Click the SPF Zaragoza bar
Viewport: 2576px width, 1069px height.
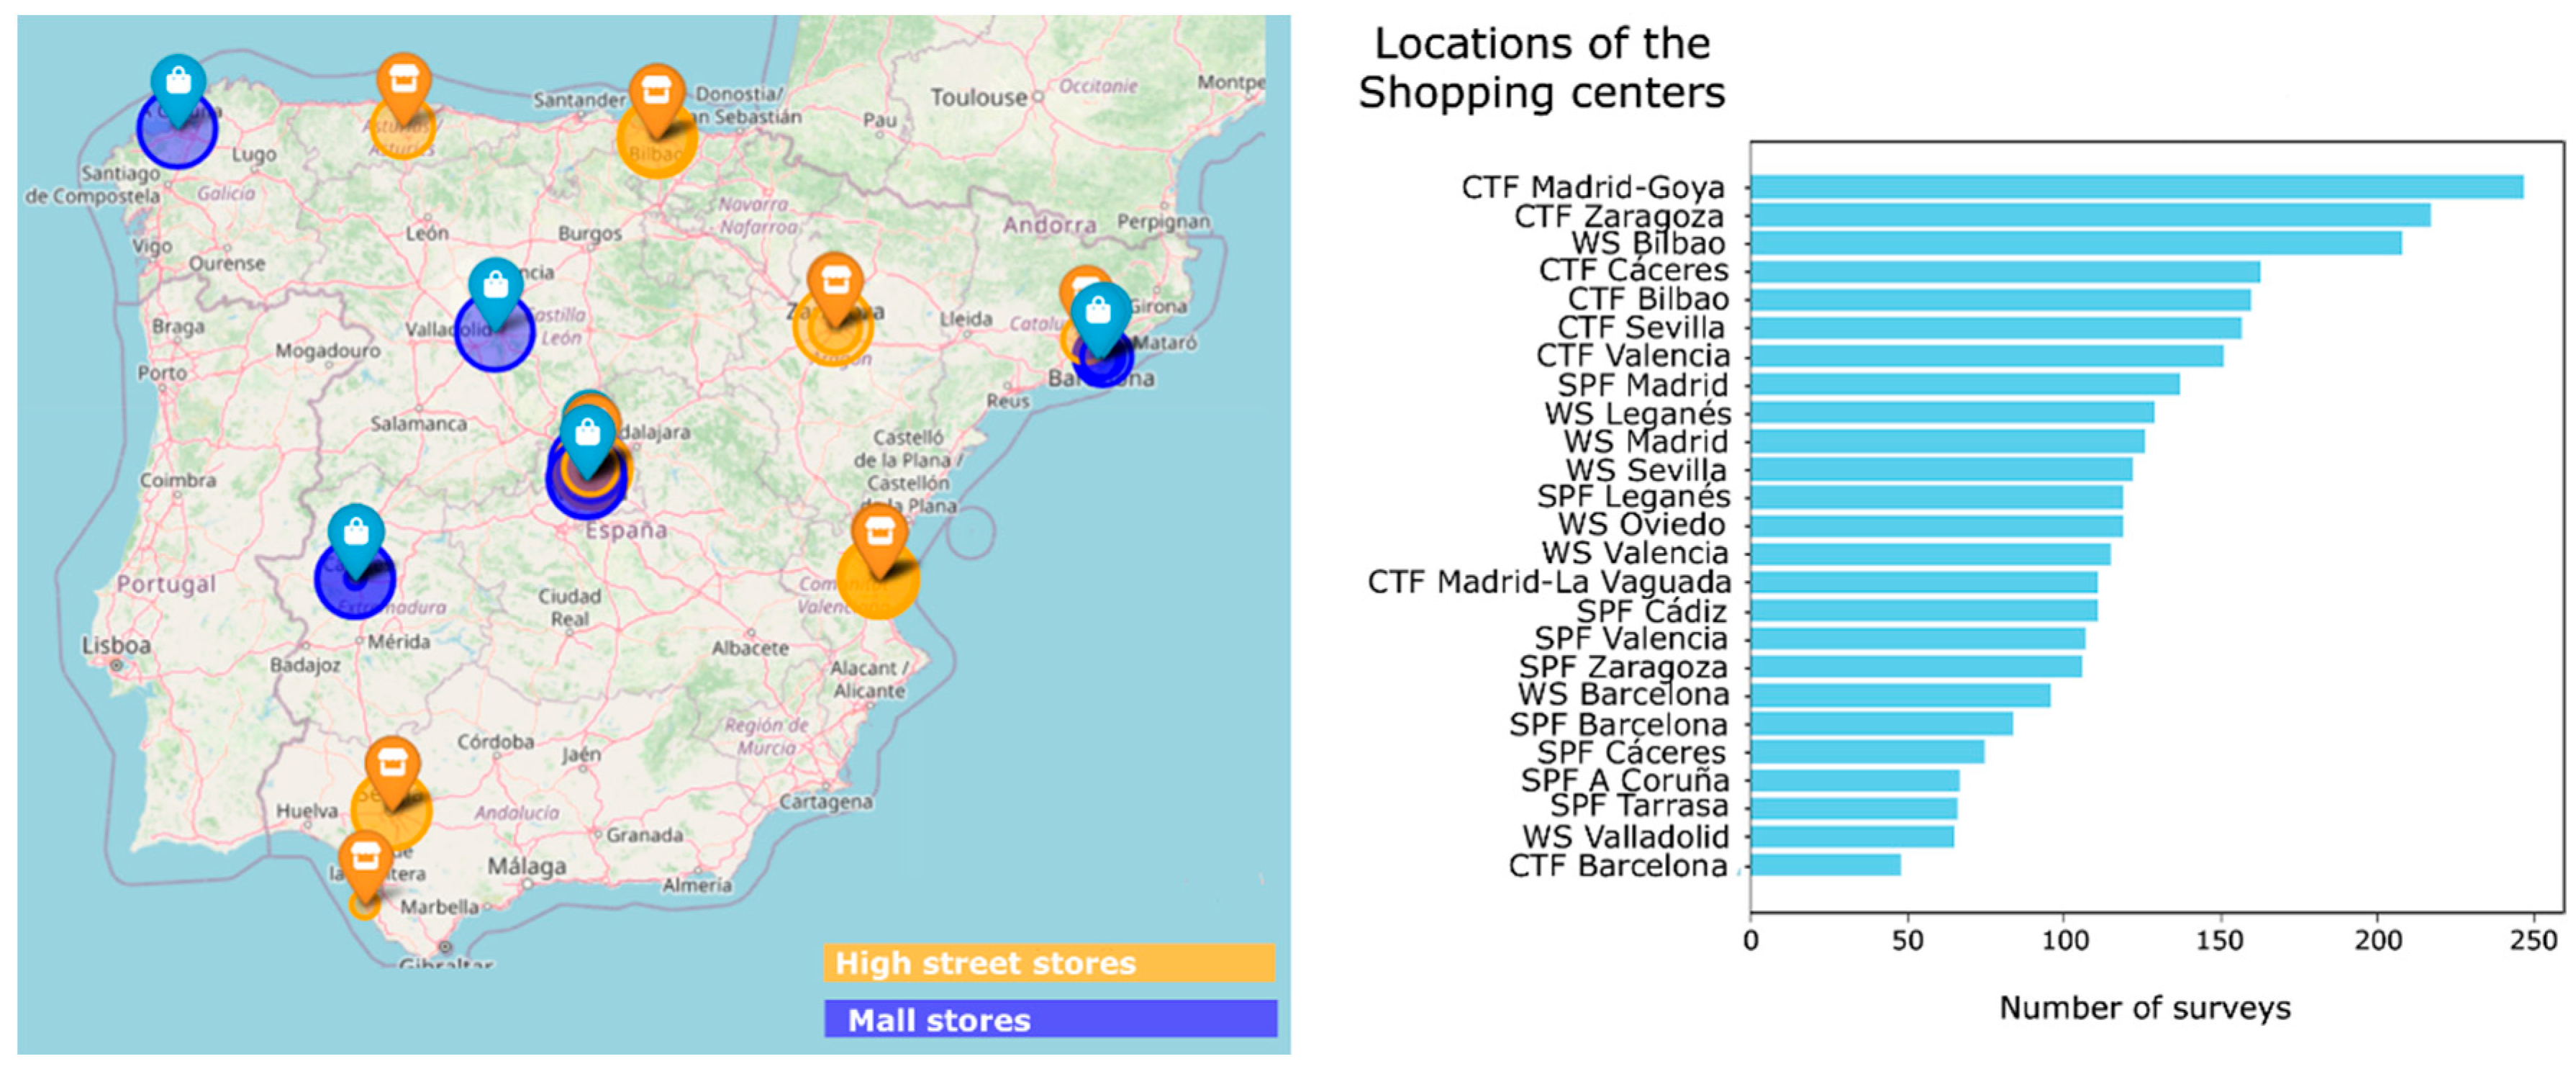point(1916,666)
